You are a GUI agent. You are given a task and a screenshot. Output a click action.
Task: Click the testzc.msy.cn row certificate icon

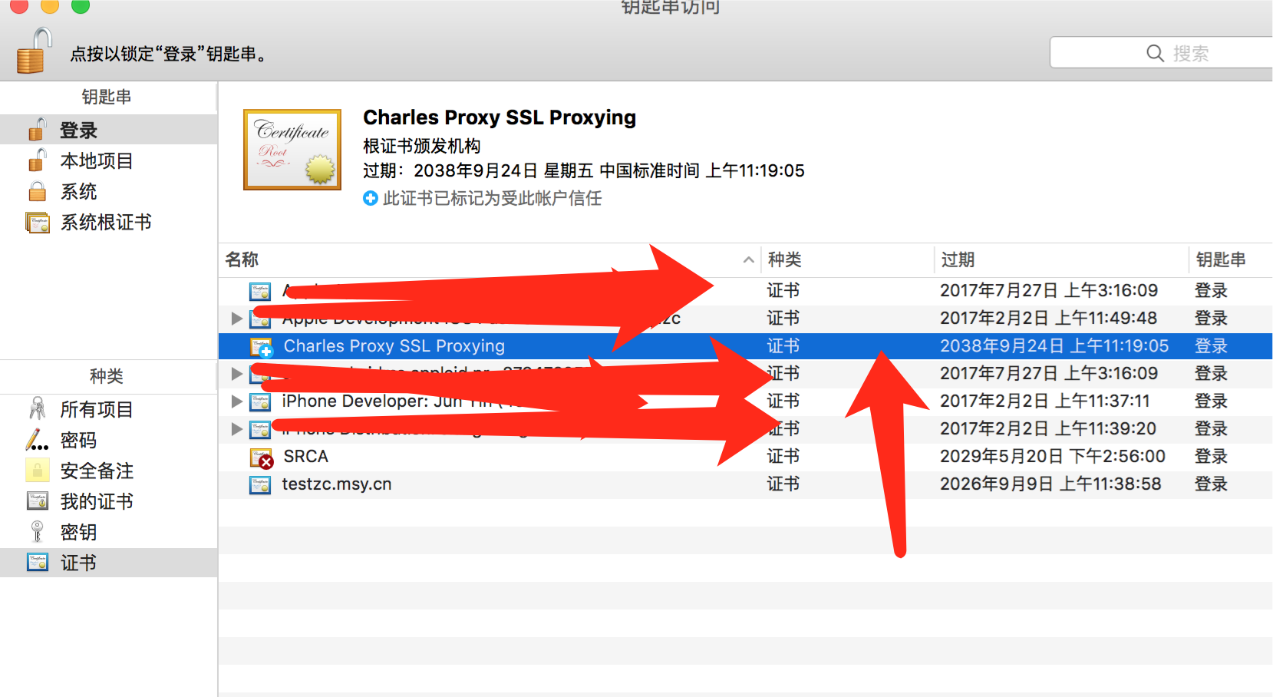[x=261, y=484]
